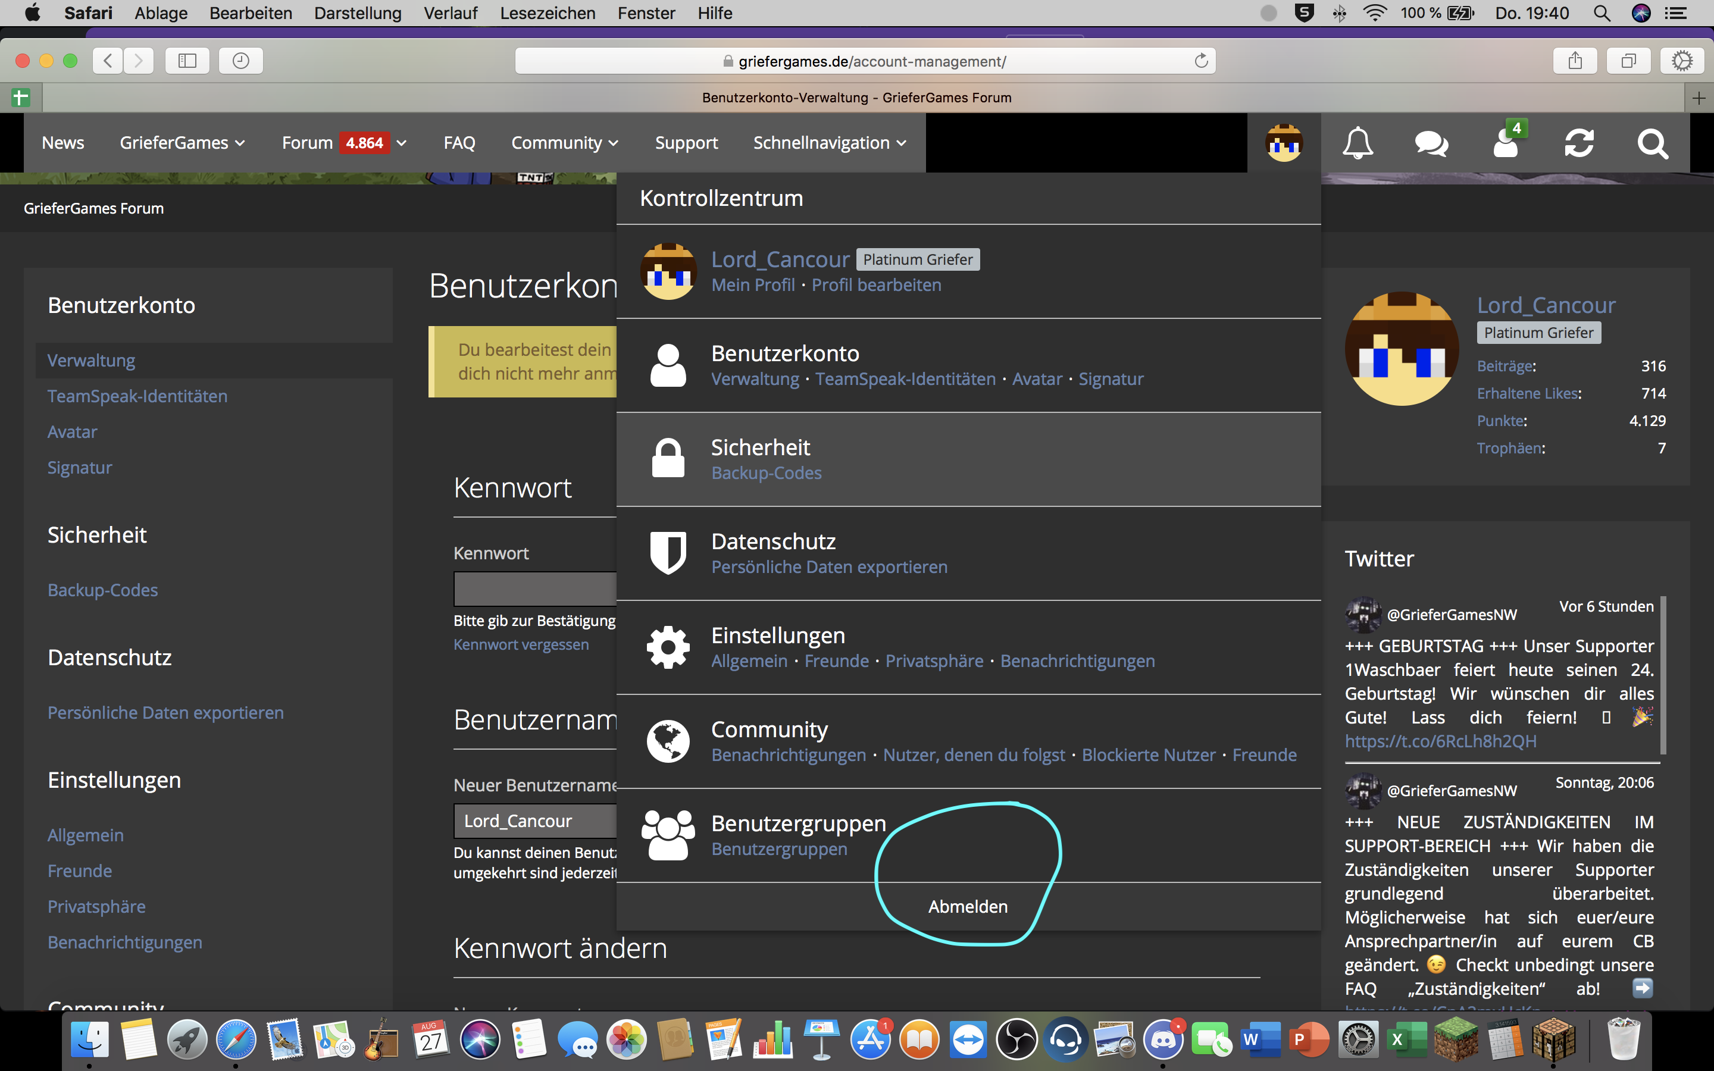Click Abmelden to log out
Screen dimensions: 1714x1071
click(x=968, y=907)
